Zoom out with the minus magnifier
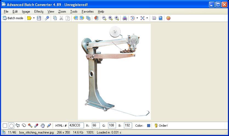The image size is (229, 136). pos(104,18)
